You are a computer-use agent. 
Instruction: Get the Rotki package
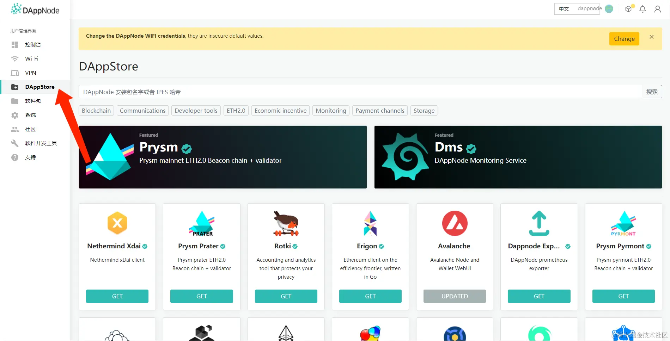coord(286,296)
